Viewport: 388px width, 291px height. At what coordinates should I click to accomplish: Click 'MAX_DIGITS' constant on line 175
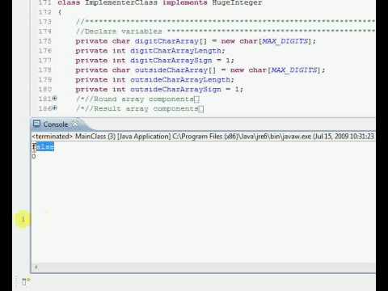[285, 41]
